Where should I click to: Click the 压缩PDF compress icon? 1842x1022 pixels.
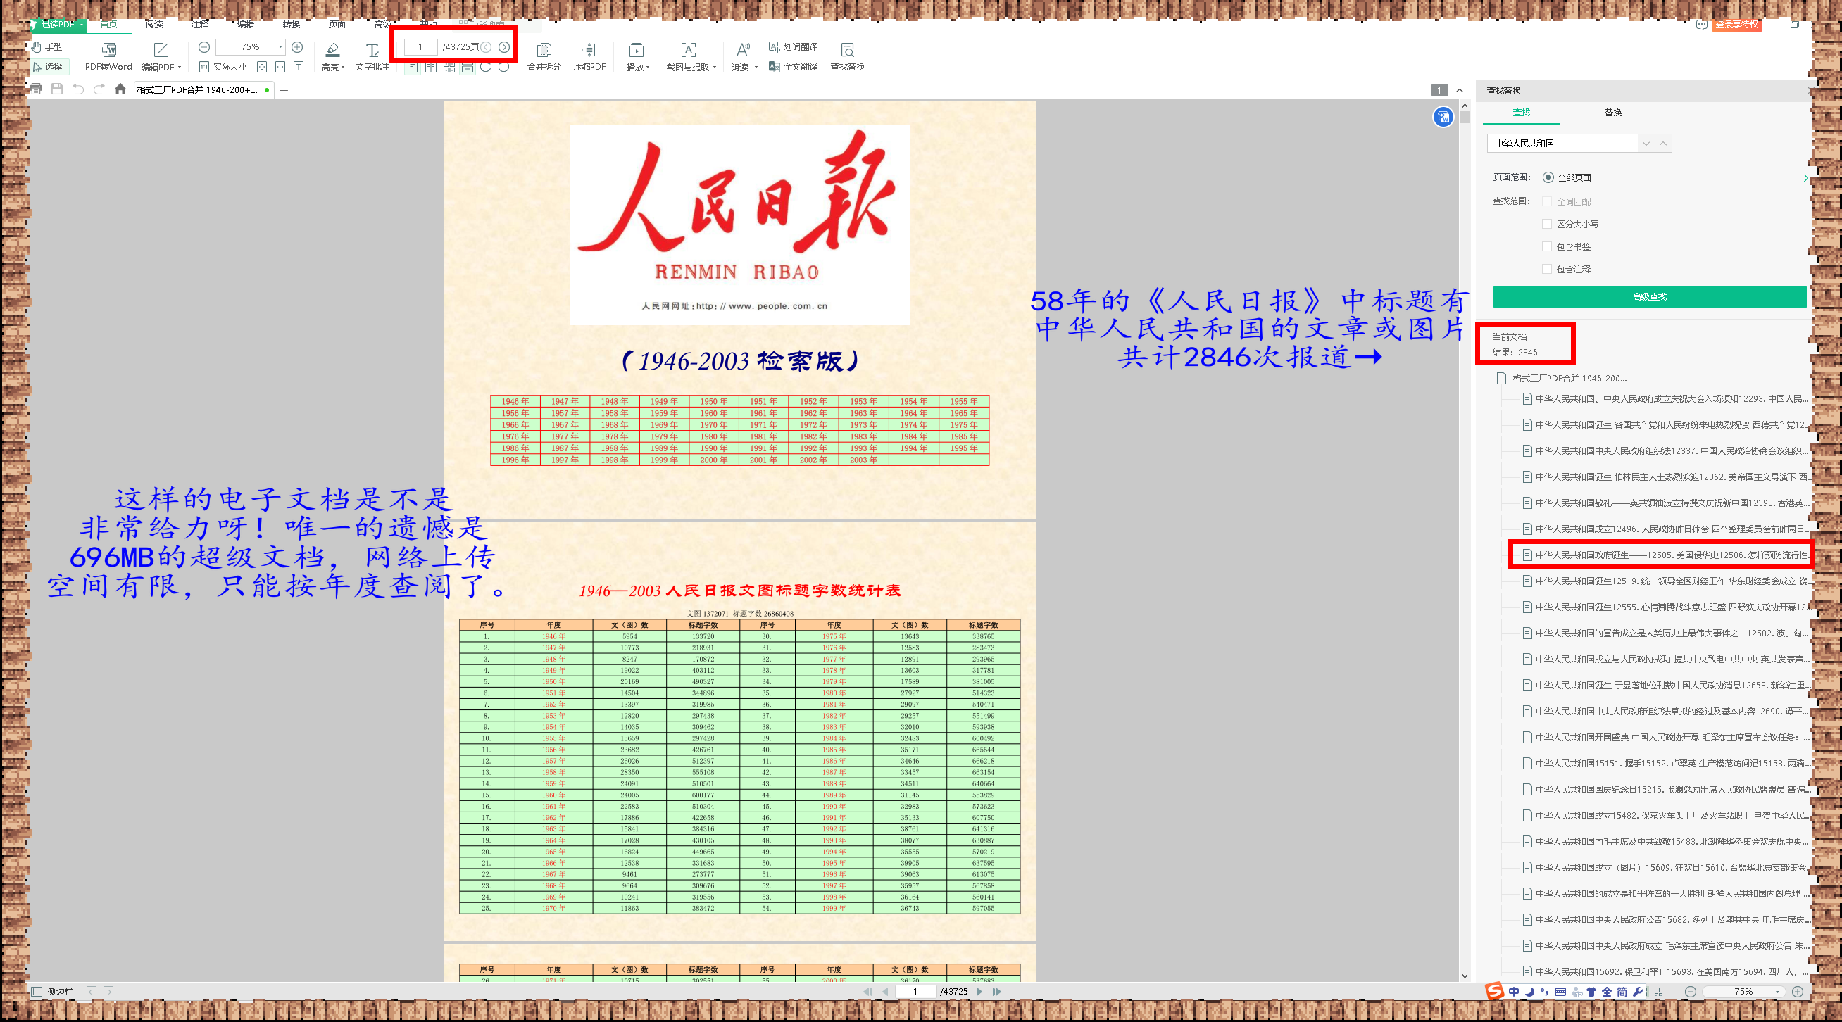tap(589, 50)
